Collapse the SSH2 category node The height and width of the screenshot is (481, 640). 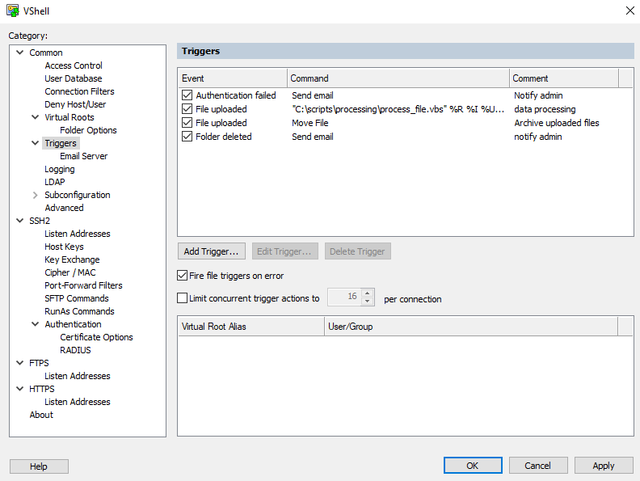point(20,221)
